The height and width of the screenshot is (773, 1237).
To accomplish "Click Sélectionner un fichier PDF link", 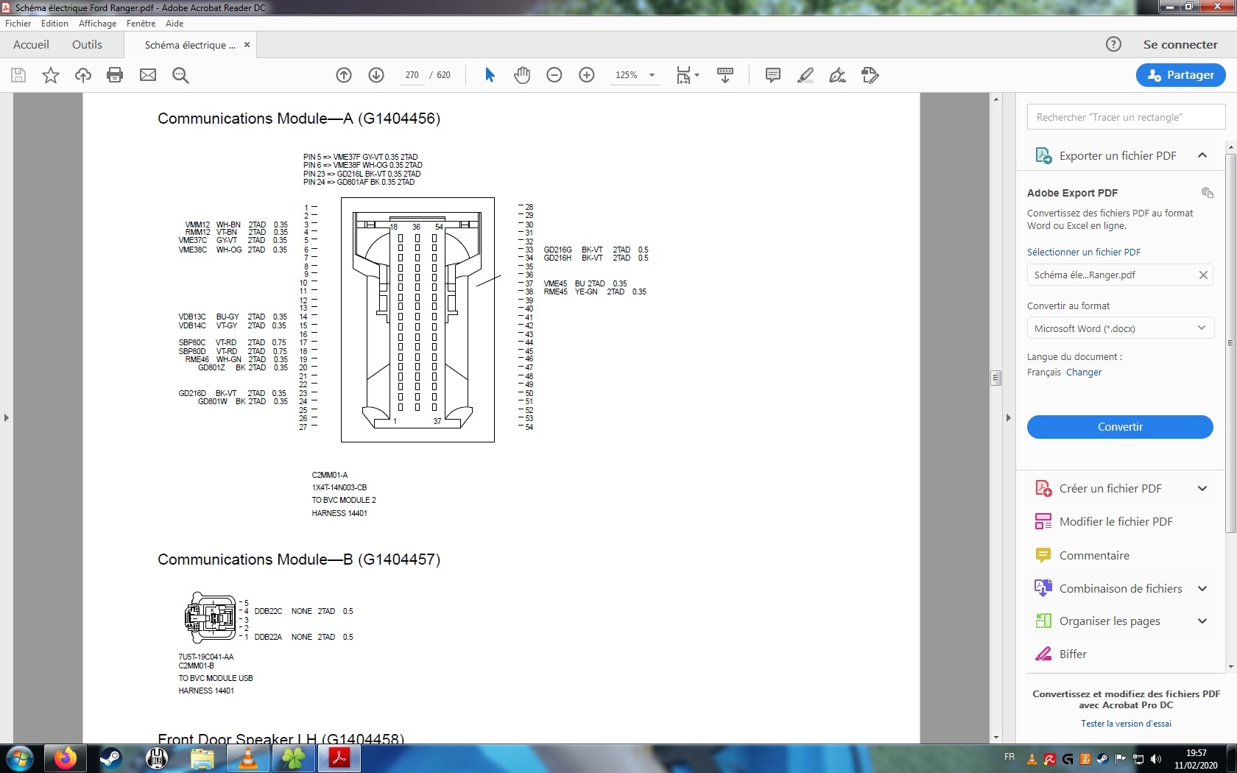I will pyautogui.click(x=1084, y=252).
